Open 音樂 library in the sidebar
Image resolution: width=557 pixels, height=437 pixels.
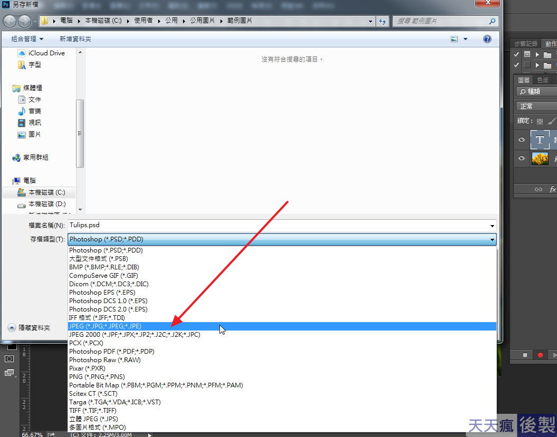30,111
